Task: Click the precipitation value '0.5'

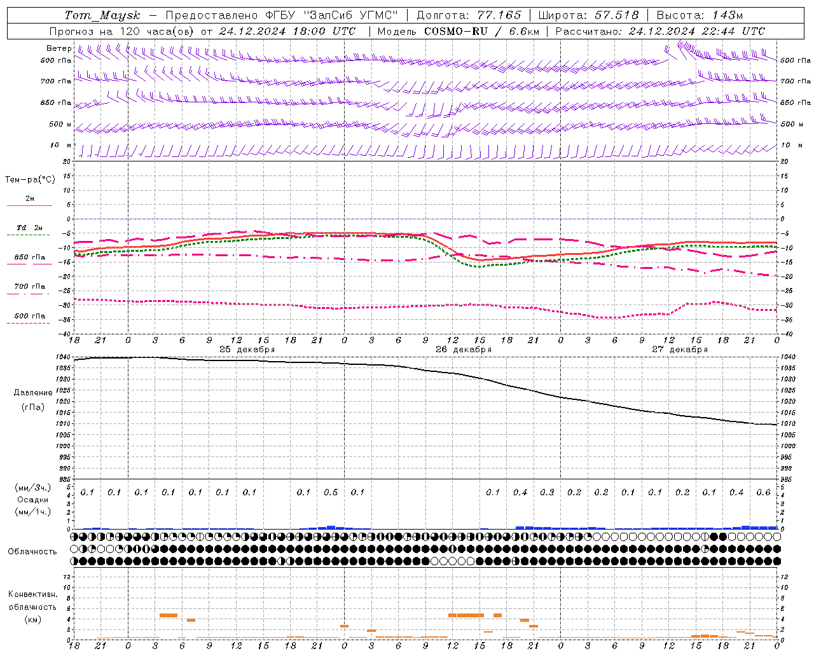Action: coord(331,493)
